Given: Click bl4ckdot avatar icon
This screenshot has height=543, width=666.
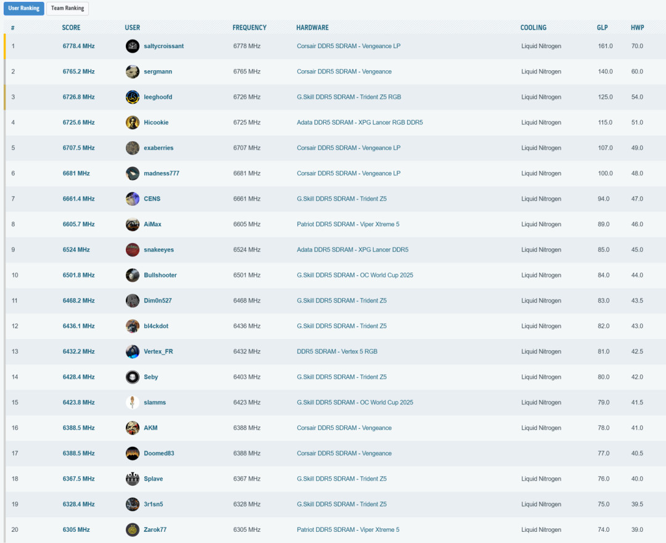Looking at the screenshot, I should click(x=133, y=327).
